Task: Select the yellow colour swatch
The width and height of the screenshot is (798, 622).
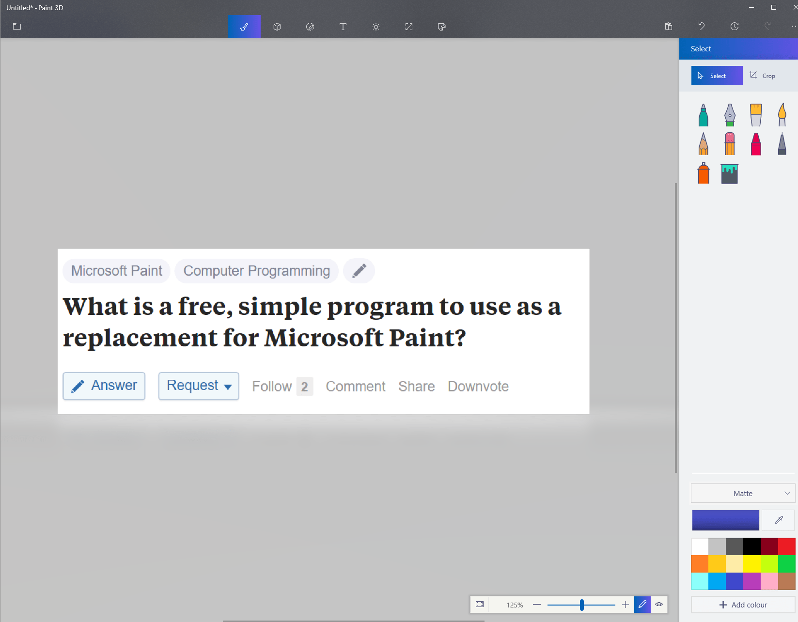Action: pyautogui.click(x=752, y=564)
